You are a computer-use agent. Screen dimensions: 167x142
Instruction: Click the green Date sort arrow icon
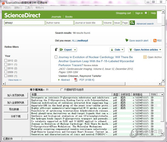click(112, 50)
